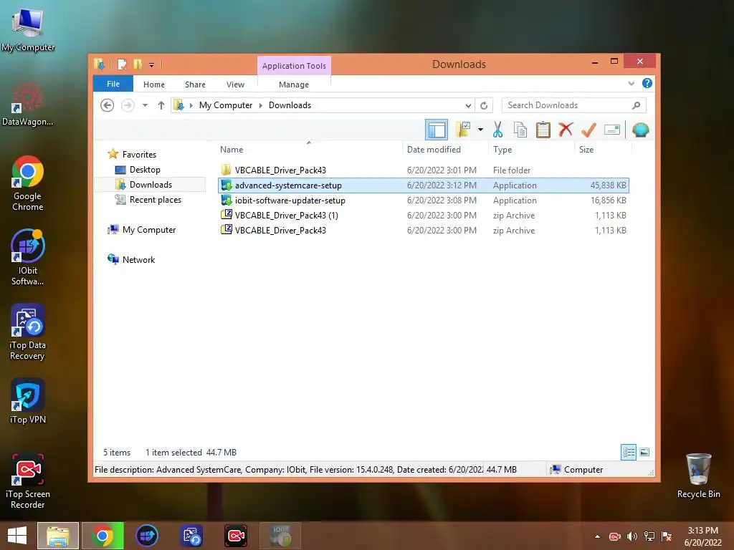Click the Paste clipboard icon
The image size is (734, 550).
(543, 130)
